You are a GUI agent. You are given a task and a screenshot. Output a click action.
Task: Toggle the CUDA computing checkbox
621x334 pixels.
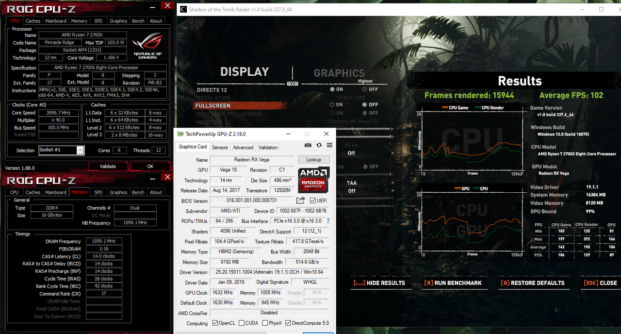pyautogui.click(x=241, y=323)
